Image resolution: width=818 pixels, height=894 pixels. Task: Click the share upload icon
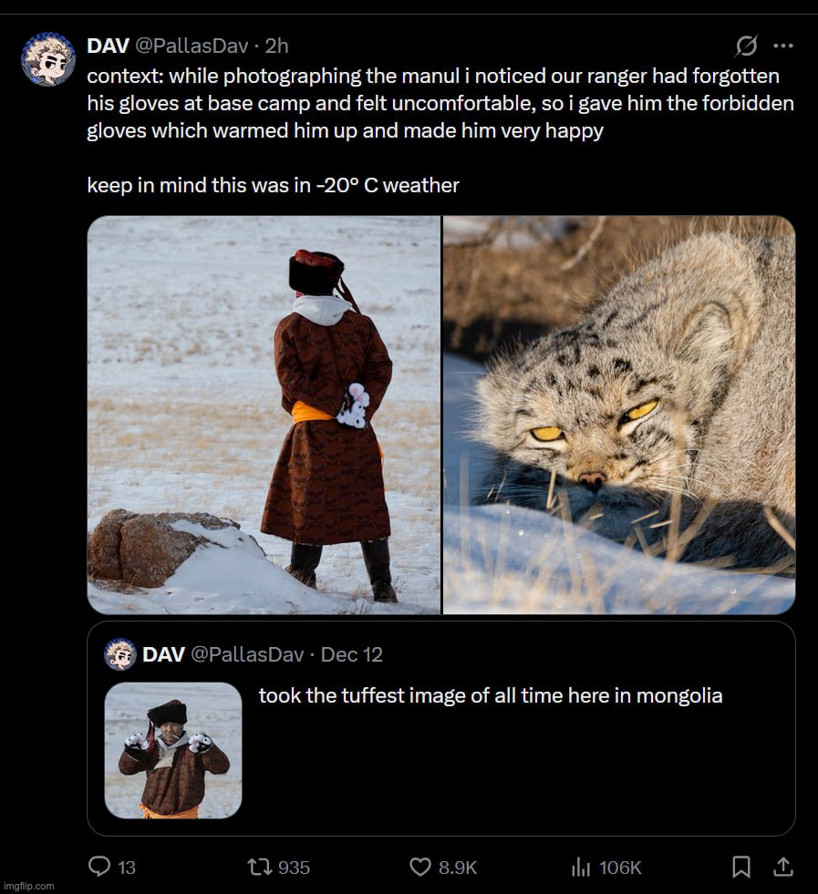pos(783,868)
